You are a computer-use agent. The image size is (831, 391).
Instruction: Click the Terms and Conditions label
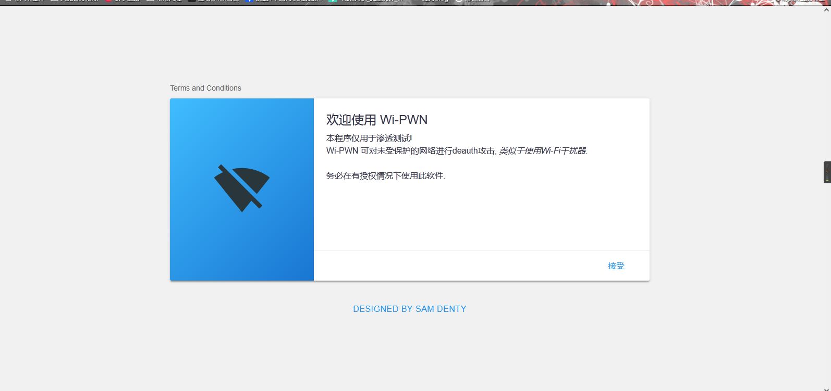(205, 88)
